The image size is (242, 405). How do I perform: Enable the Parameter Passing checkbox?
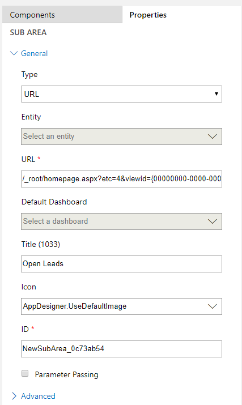tap(25, 373)
